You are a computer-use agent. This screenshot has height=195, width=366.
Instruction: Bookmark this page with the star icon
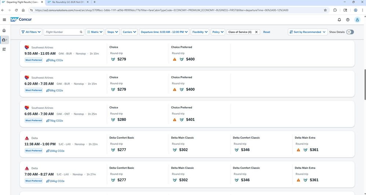tap(325, 10)
